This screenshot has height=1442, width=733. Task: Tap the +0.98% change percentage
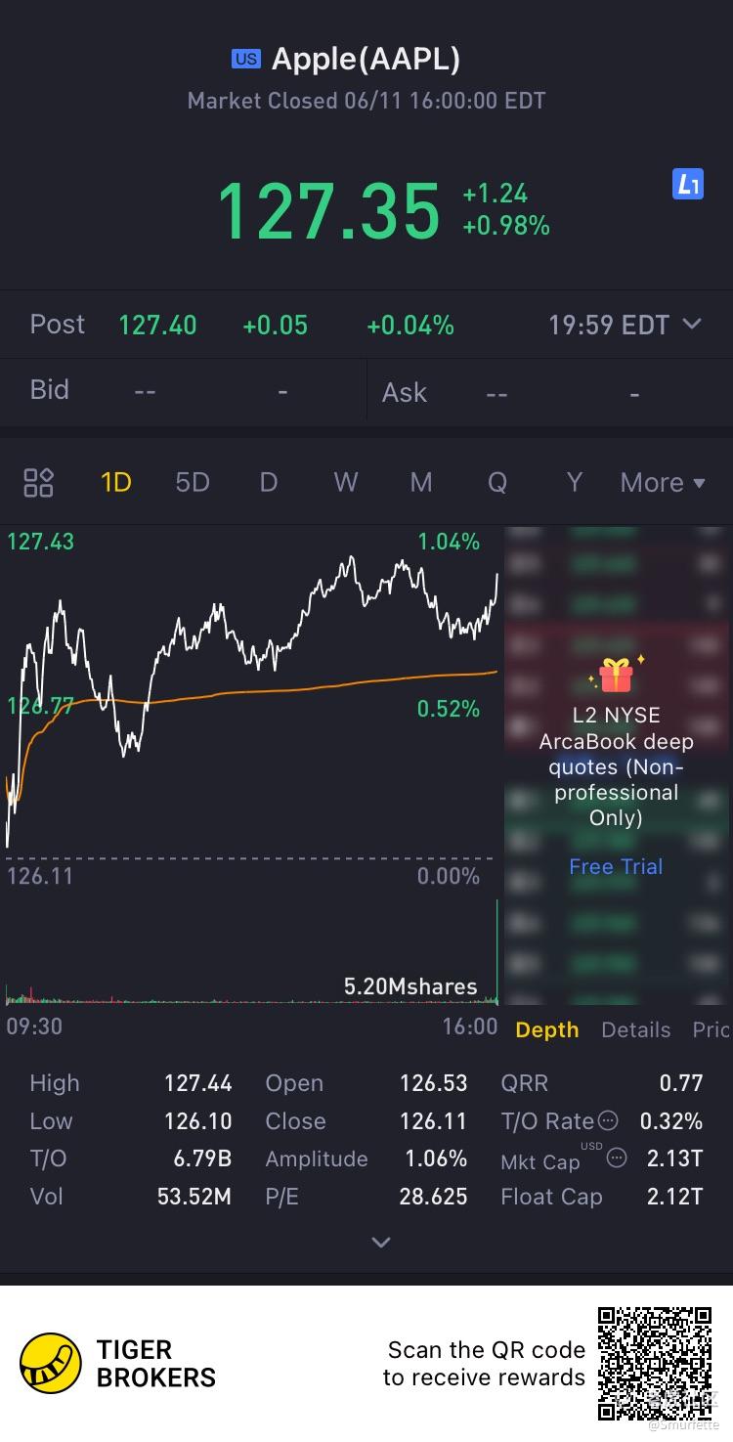506,226
